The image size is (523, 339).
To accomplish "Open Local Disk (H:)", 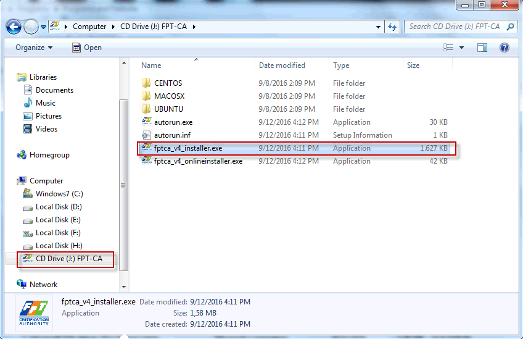I will (59, 246).
